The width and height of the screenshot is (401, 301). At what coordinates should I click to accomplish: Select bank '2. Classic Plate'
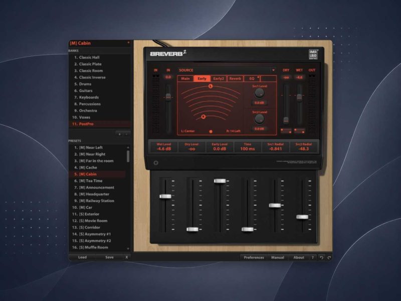(100, 64)
